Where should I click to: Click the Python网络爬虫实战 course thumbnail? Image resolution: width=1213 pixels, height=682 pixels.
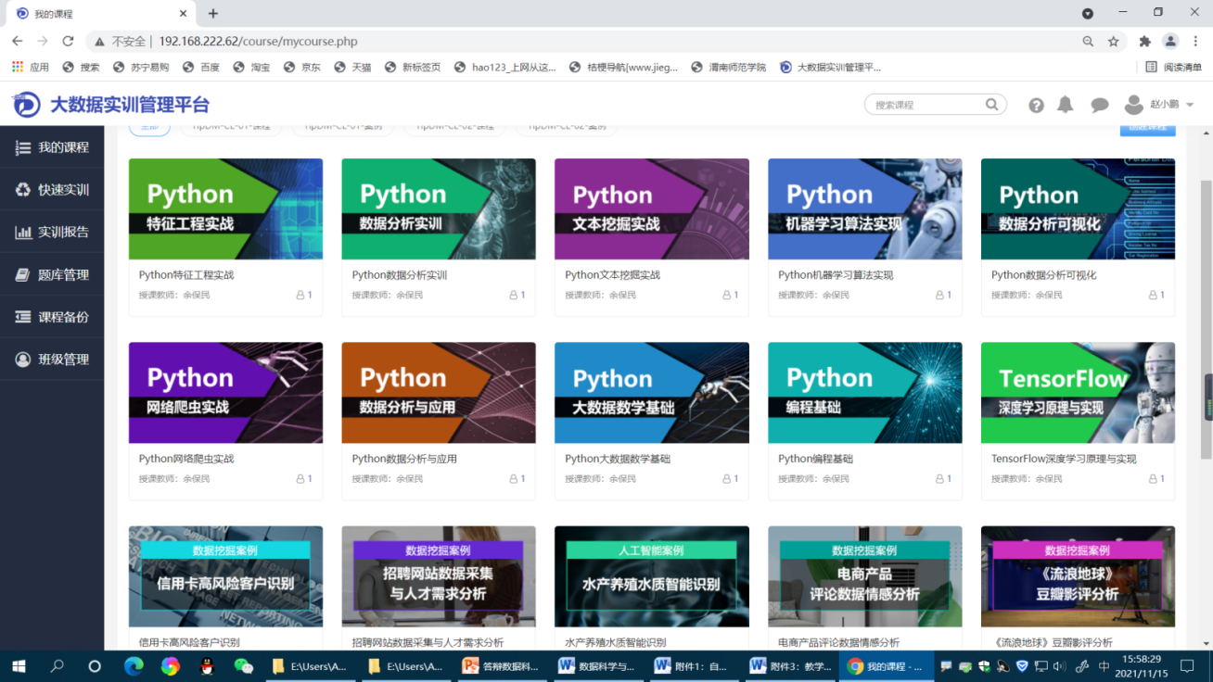point(225,393)
